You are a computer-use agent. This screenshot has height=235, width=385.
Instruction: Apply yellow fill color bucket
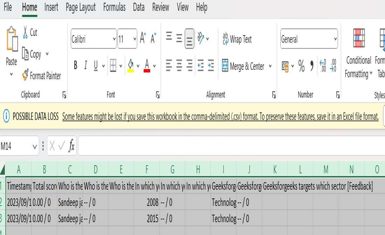131,66
